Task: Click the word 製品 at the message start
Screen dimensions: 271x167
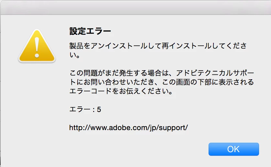Action: pyautogui.click(x=76, y=46)
